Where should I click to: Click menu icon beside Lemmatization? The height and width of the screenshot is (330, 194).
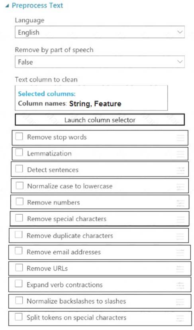point(180,154)
